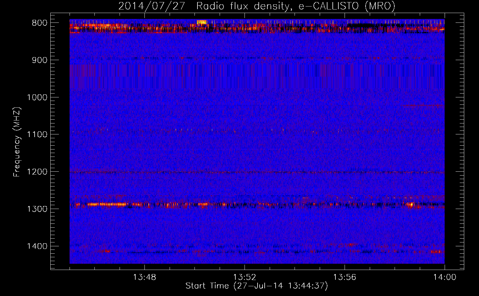Select the 800 frequency axis label
This screenshot has width=479, height=296.
pyautogui.click(x=40, y=23)
